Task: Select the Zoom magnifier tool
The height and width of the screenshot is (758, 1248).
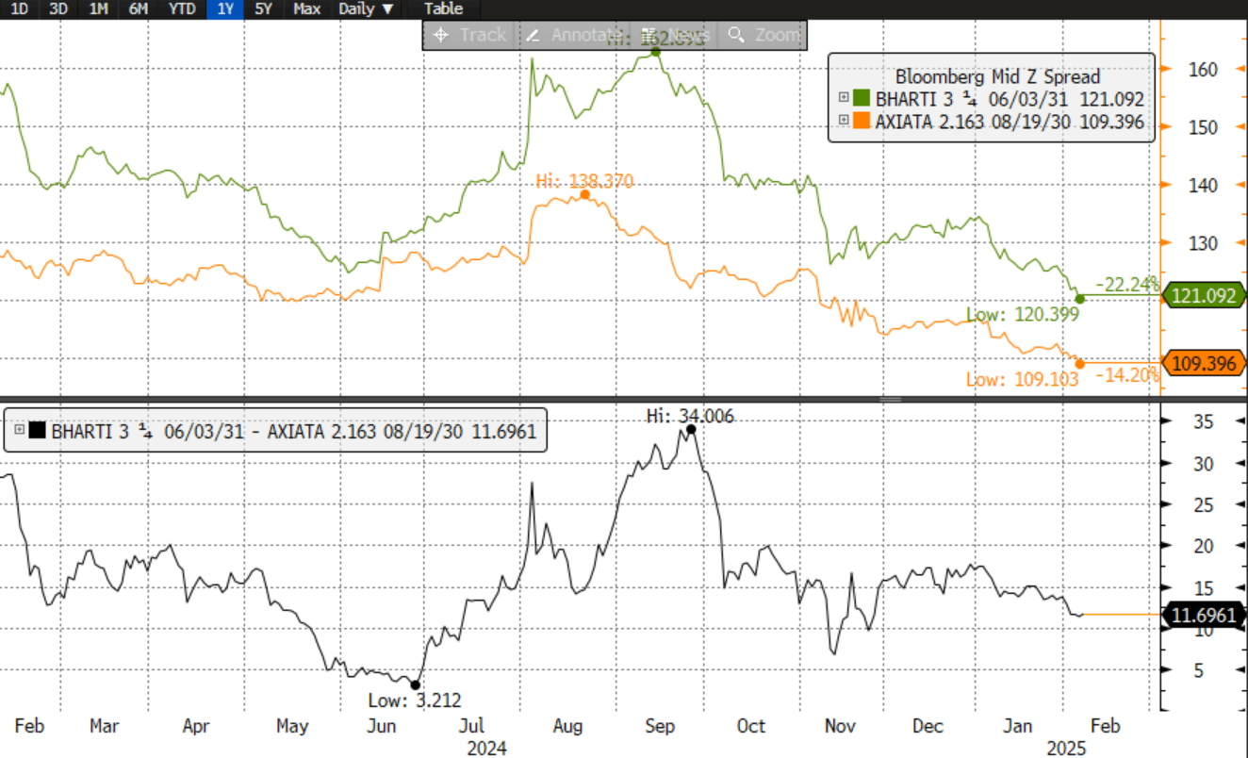Action: click(x=764, y=35)
